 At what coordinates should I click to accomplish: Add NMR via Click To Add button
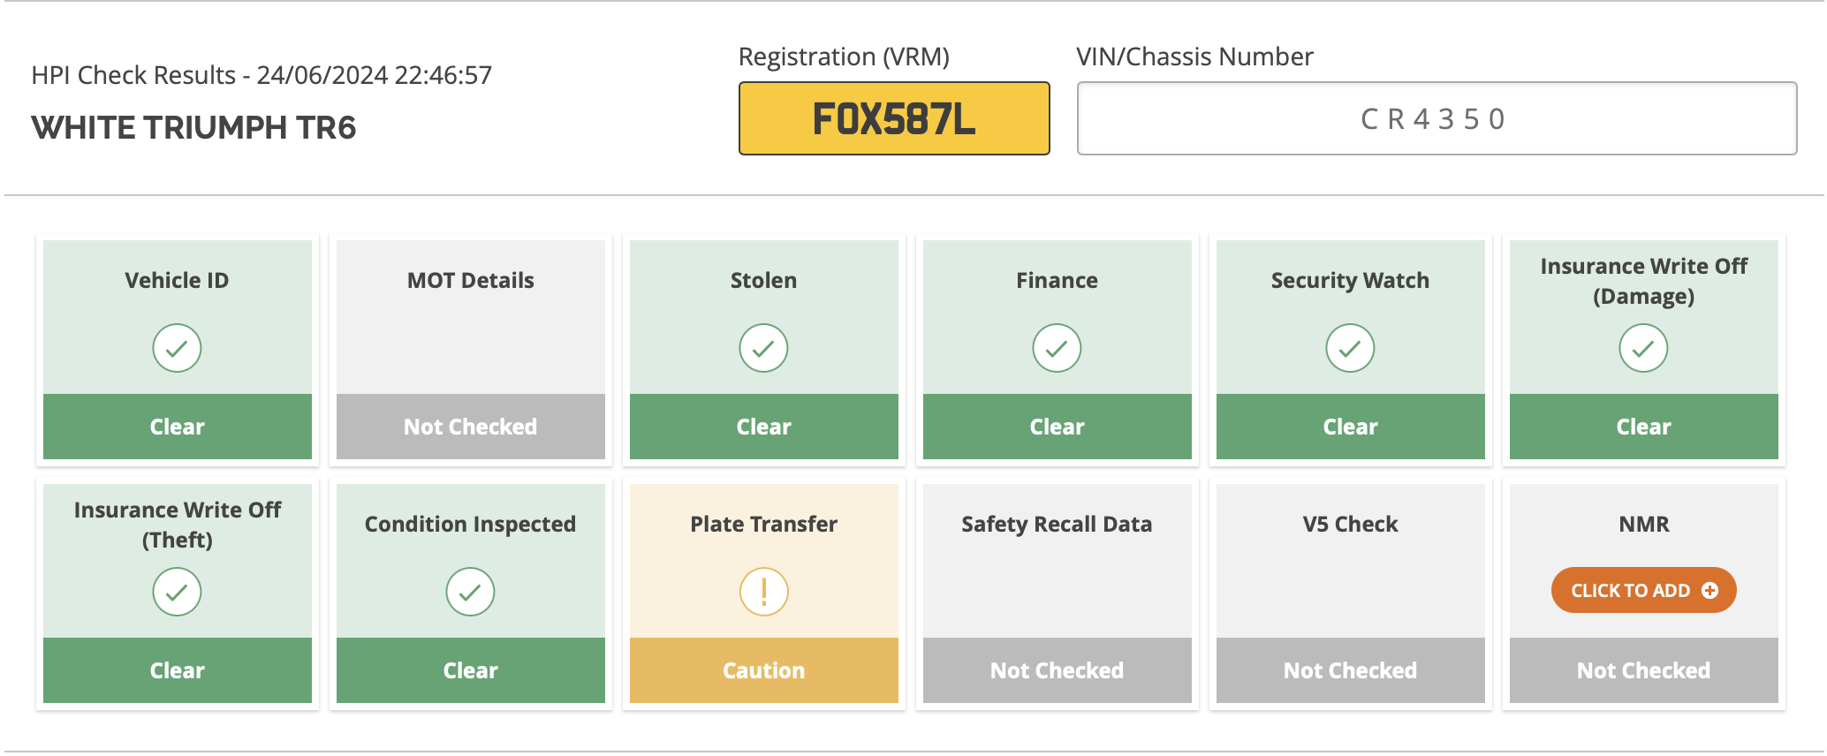coord(1643,590)
